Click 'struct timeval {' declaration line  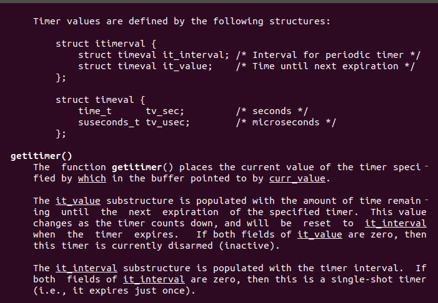pyautogui.click(x=100, y=100)
